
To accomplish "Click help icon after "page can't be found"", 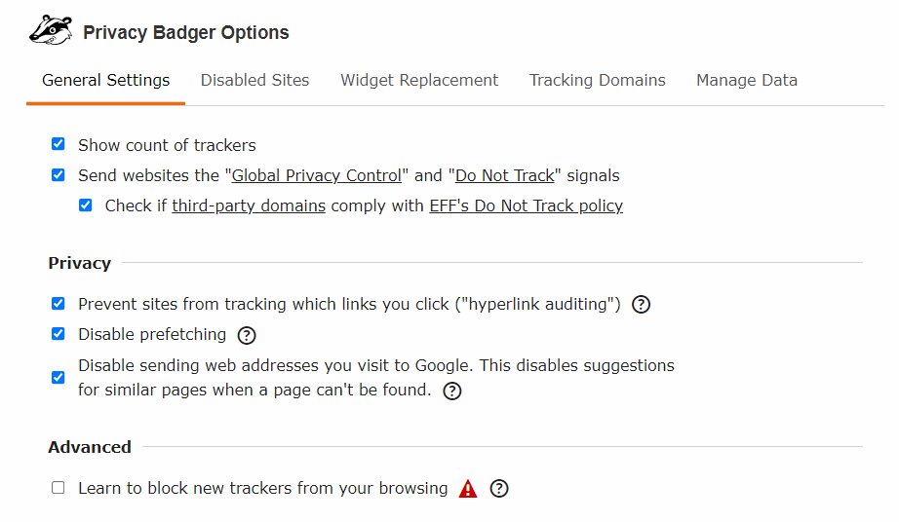I will pos(451,391).
